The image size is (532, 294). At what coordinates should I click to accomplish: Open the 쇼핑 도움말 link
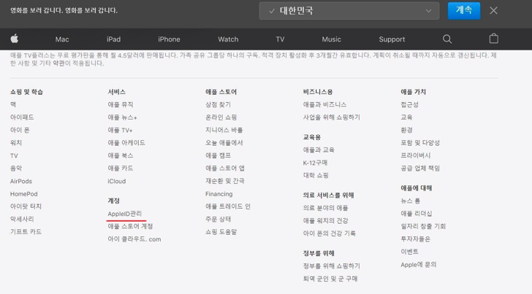(221, 232)
